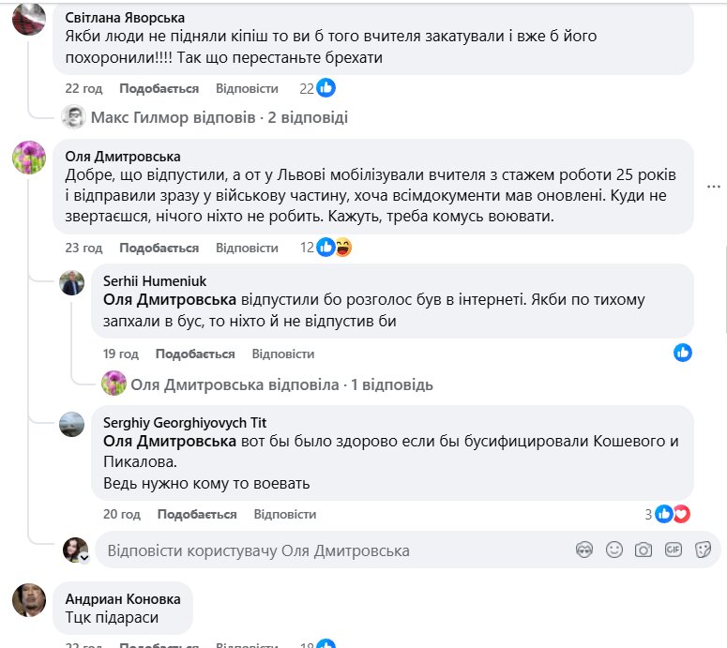Click like reaction icon on Світлана Яворська's comment
The height and width of the screenshot is (648, 727).
[326, 88]
